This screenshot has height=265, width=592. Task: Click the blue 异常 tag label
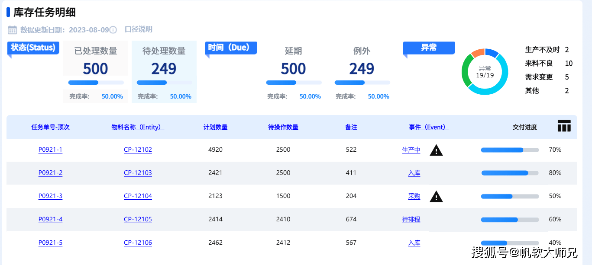point(429,48)
